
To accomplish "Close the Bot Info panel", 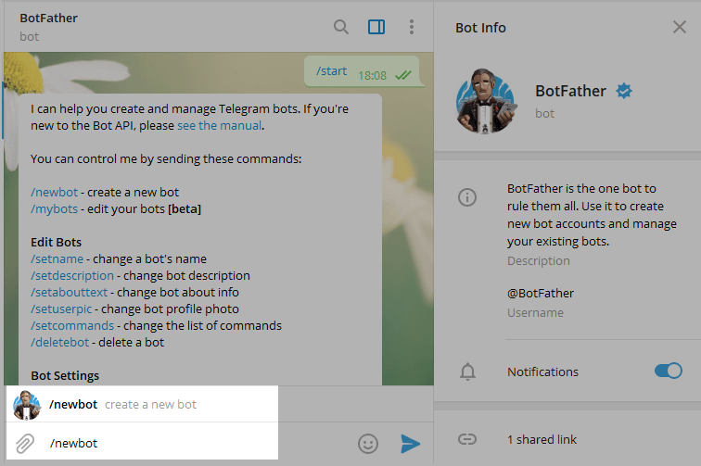I will (x=679, y=27).
